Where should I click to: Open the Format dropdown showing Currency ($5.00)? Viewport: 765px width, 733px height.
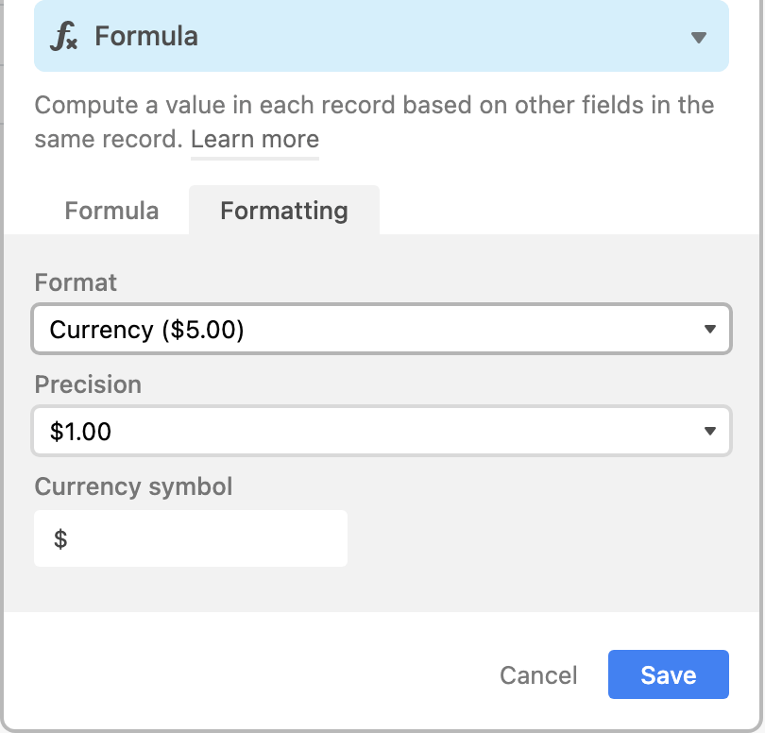382,329
